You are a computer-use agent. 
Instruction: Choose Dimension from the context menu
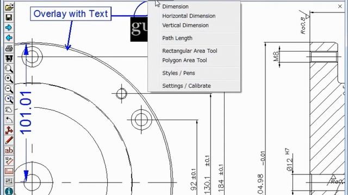coord(175,6)
